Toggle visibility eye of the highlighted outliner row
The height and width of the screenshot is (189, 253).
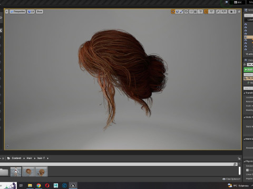click(x=246, y=37)
